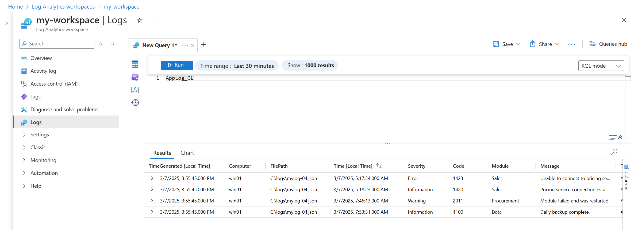Go to Home breadcrumb

coord(16,7)
